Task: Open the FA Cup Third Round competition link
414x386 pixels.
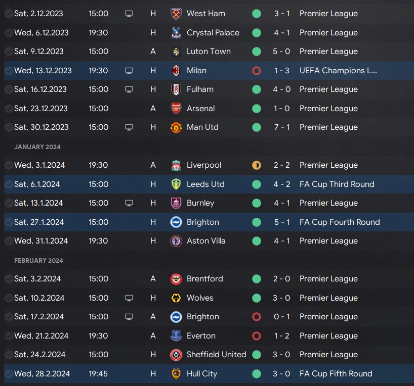Action: pyautogui.click(x=337, y=184)
